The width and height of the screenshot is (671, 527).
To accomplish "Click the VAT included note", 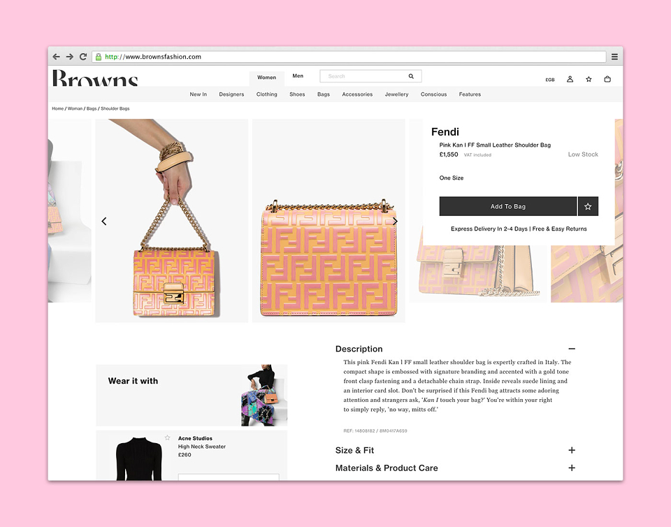I will [x=477, y=155].
